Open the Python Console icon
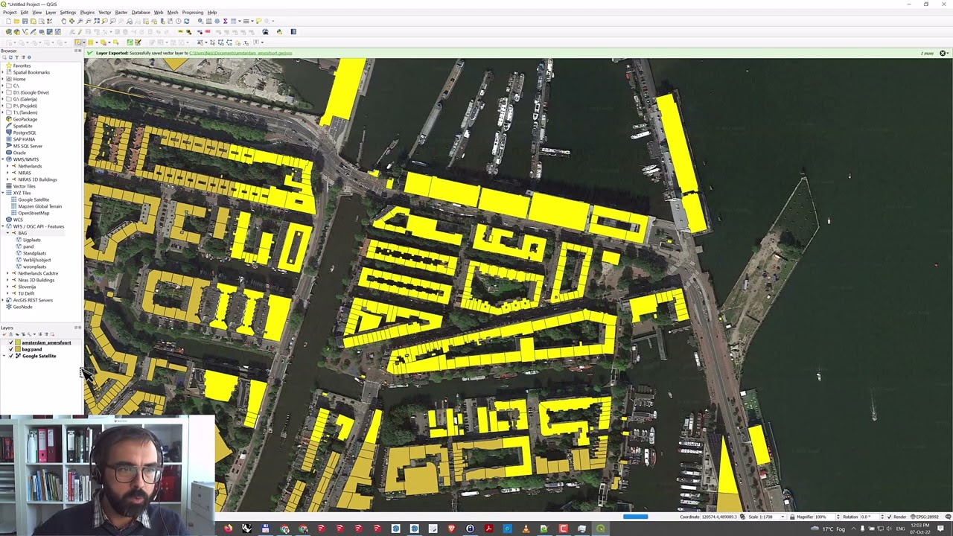This screenshot has width=953, height=536. (x=280, y=31)
